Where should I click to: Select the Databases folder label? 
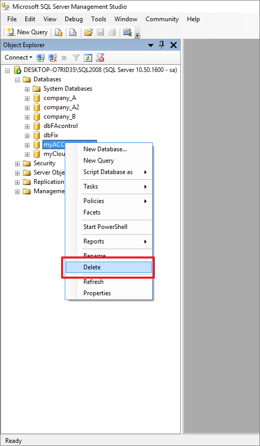pos(47,79)
